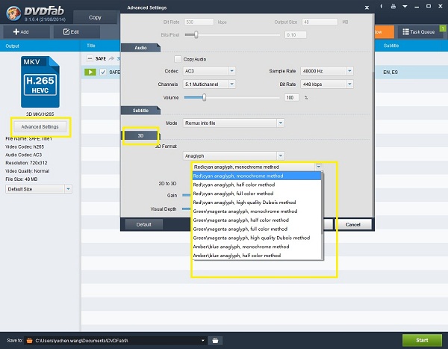Switch to the Copy tab
This screenshot has height=349, width=448.
coord(95,17)
